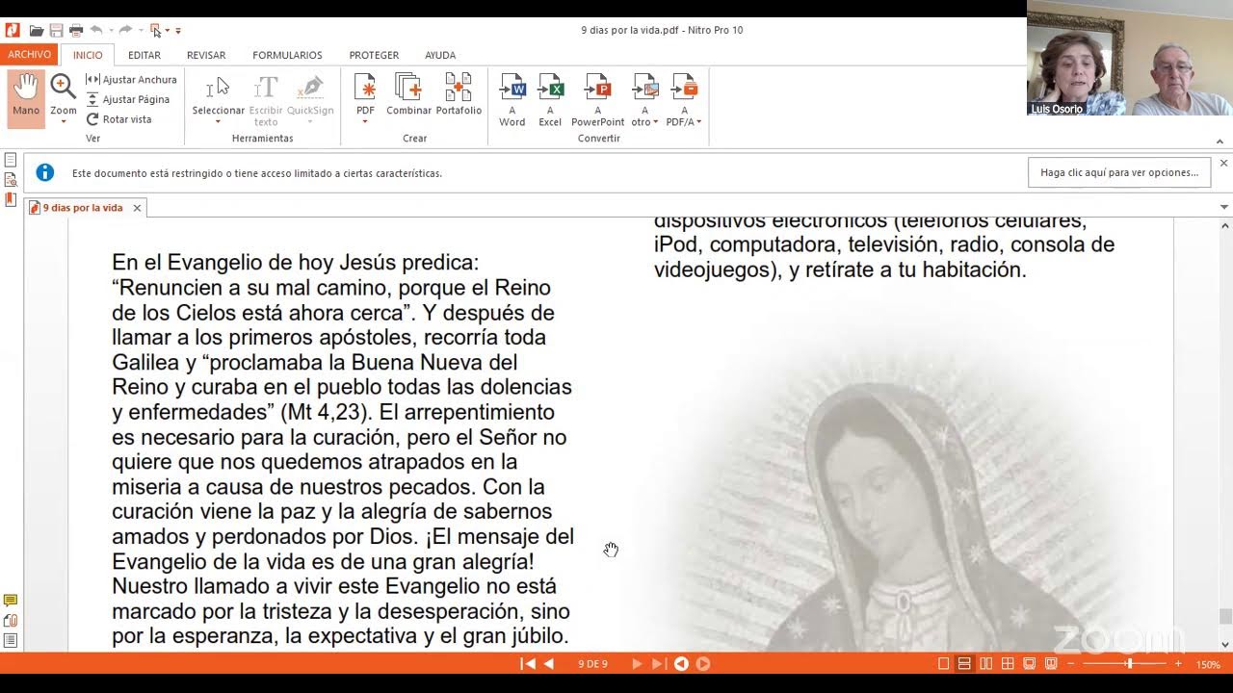Screen dimensions: 1233x693
Task: Expand the PDF creation dropdown arrow
Action: 365,122
